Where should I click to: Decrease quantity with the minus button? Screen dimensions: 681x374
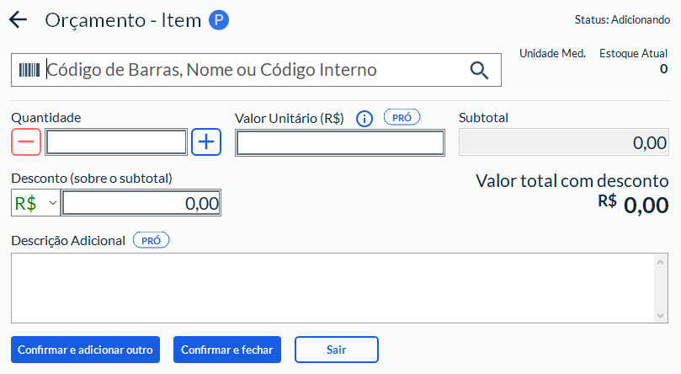(26, 142)
